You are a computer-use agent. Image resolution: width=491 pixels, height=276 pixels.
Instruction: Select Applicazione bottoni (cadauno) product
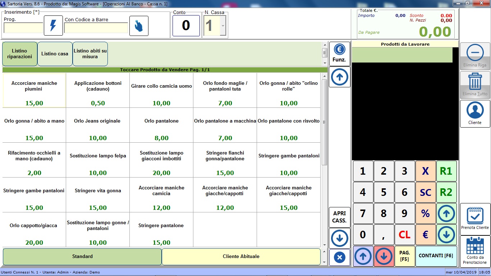tap(98, 91)
